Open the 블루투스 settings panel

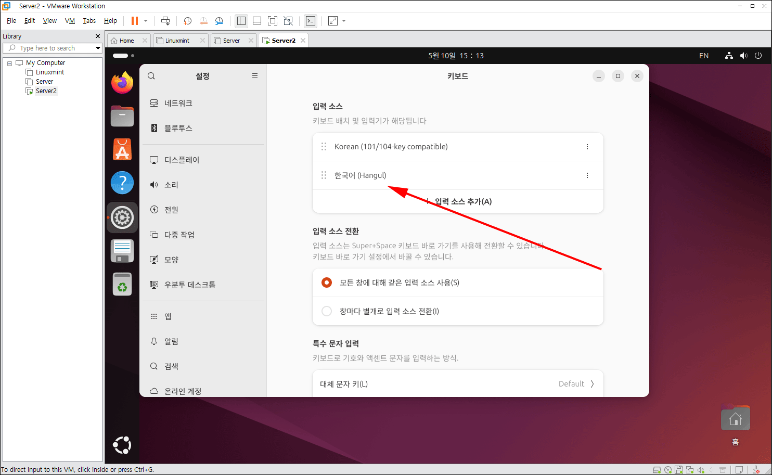[x=203, y=128]
